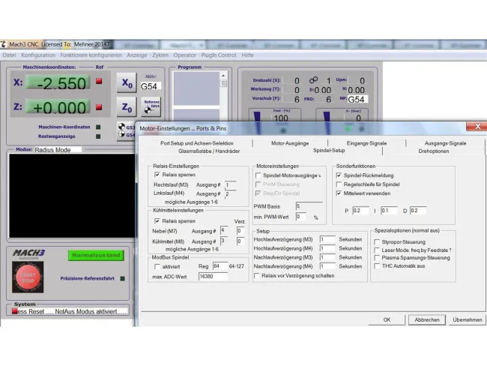The width and height of the screenshot is (487, 366).
Task: Click the Maschinen-Koordinaten indicator LED
Action: click(98, 127)
